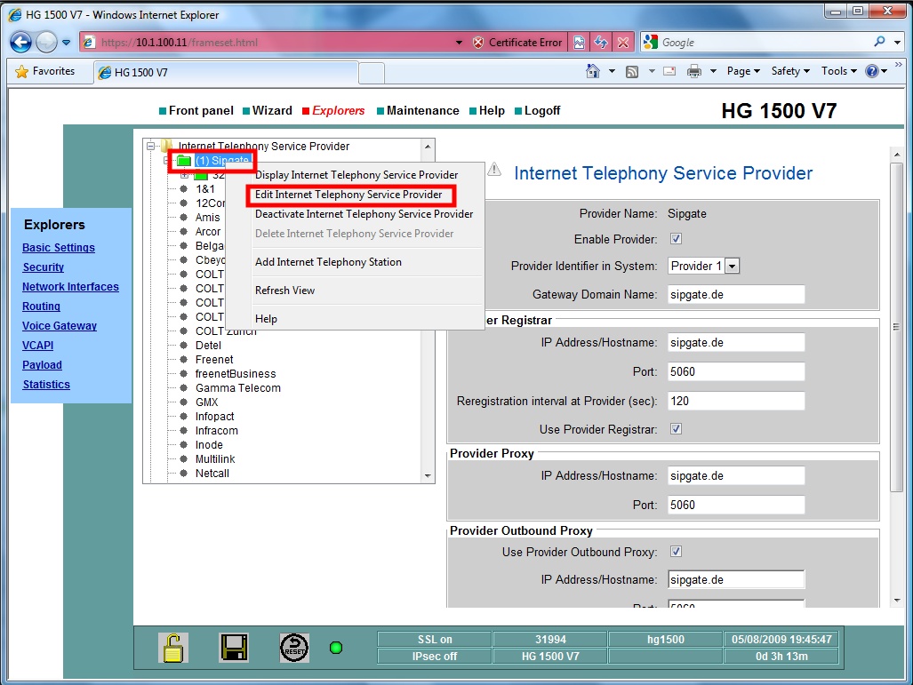Open the Voice Gateway explorer link
The height and width of the screenshot is (685, 913).
coord(59,325)
